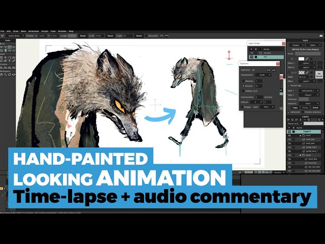Toggle visibility of jacket_line1 layer
The image size is (325, 244).
pyautogui.click(x=289, y=147)
